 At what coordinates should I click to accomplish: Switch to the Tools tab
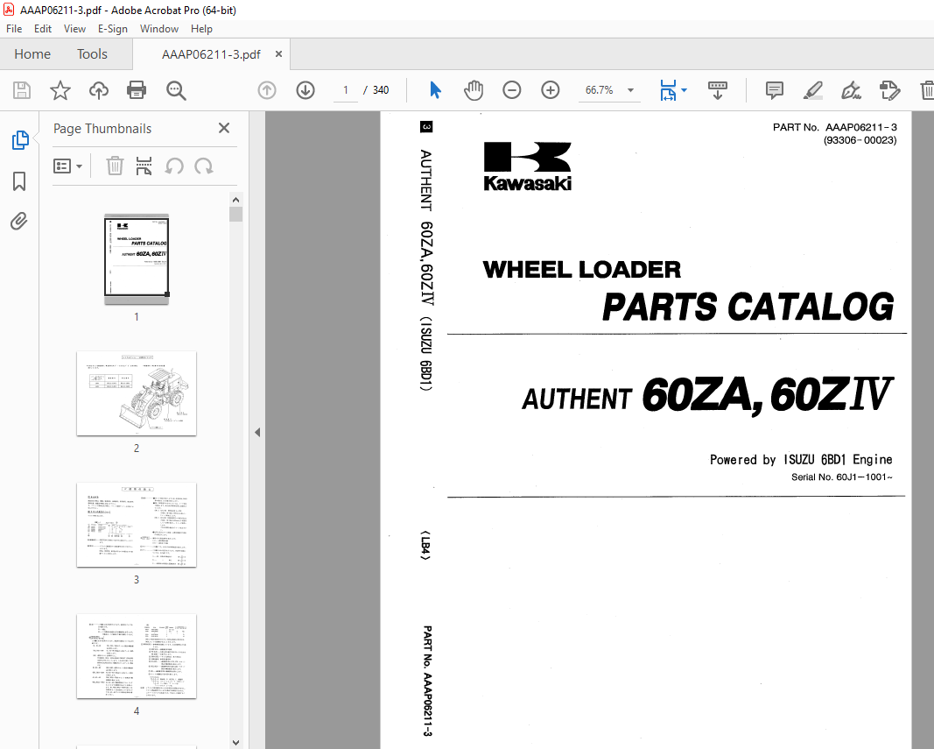tap(92, 54)
